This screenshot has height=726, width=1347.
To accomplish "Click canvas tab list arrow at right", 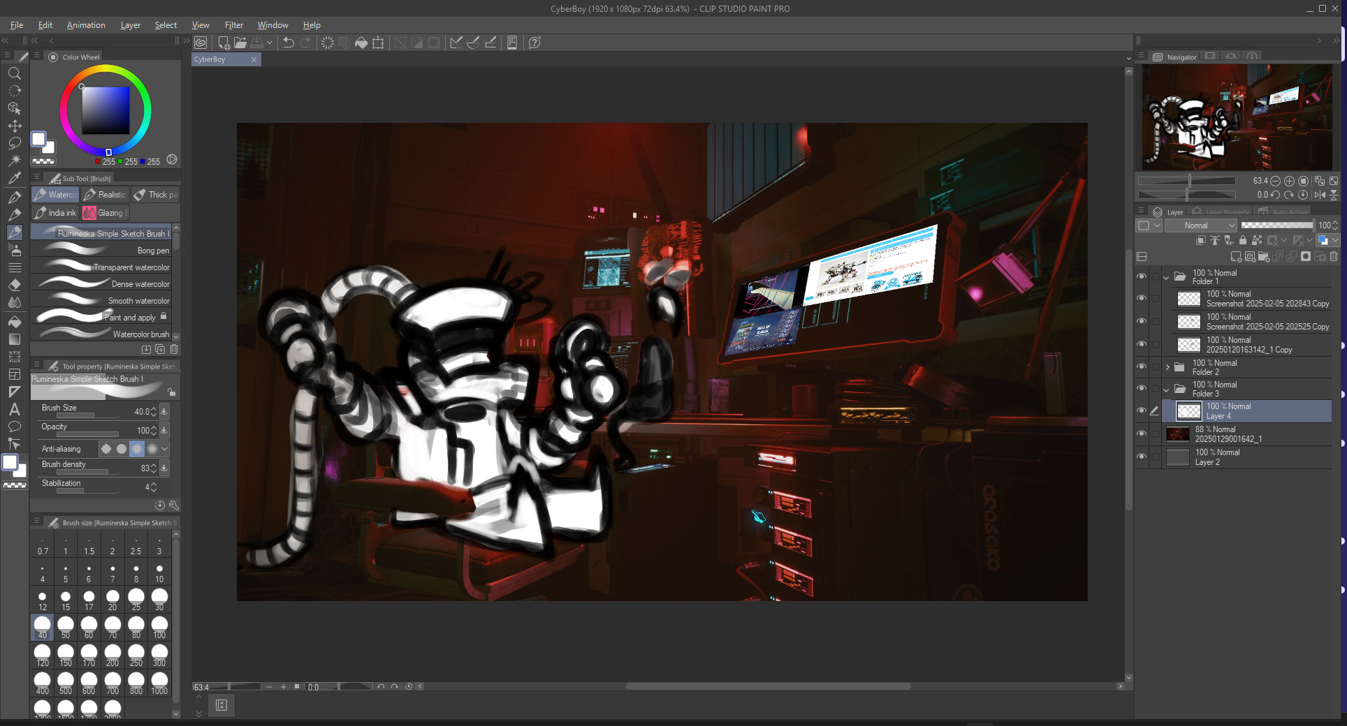I will click(x=1128, y=59).
